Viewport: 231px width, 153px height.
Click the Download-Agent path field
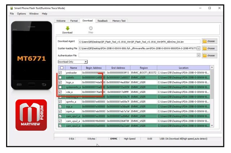[x=139, y=42]
